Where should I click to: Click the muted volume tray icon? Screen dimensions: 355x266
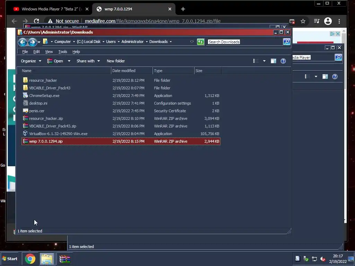tap(323, 259)
